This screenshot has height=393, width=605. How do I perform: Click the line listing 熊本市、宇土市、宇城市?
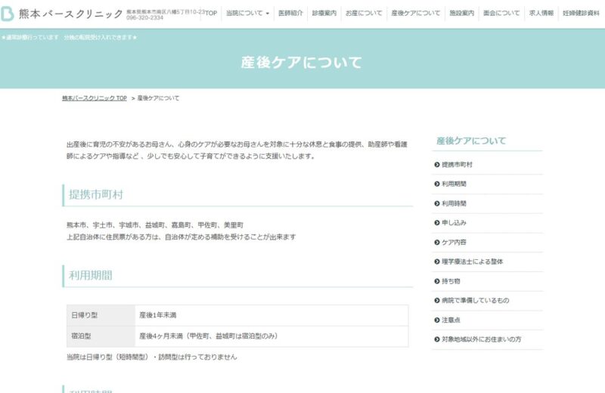[x=155, y=225]
